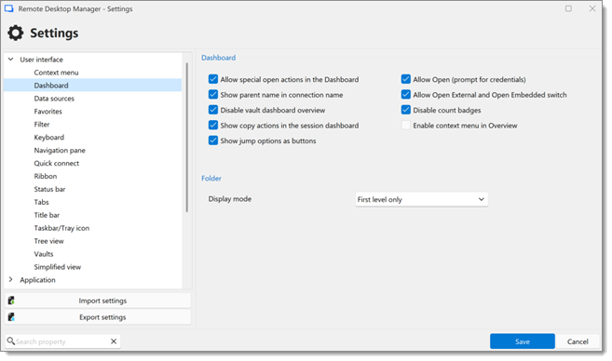Expand the Application tree node
The image size is (612, 361).
coord(11,279)
